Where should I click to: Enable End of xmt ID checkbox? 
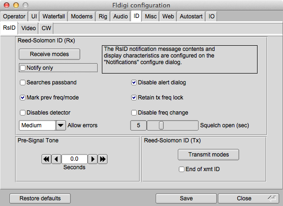(x=181, y=169)
